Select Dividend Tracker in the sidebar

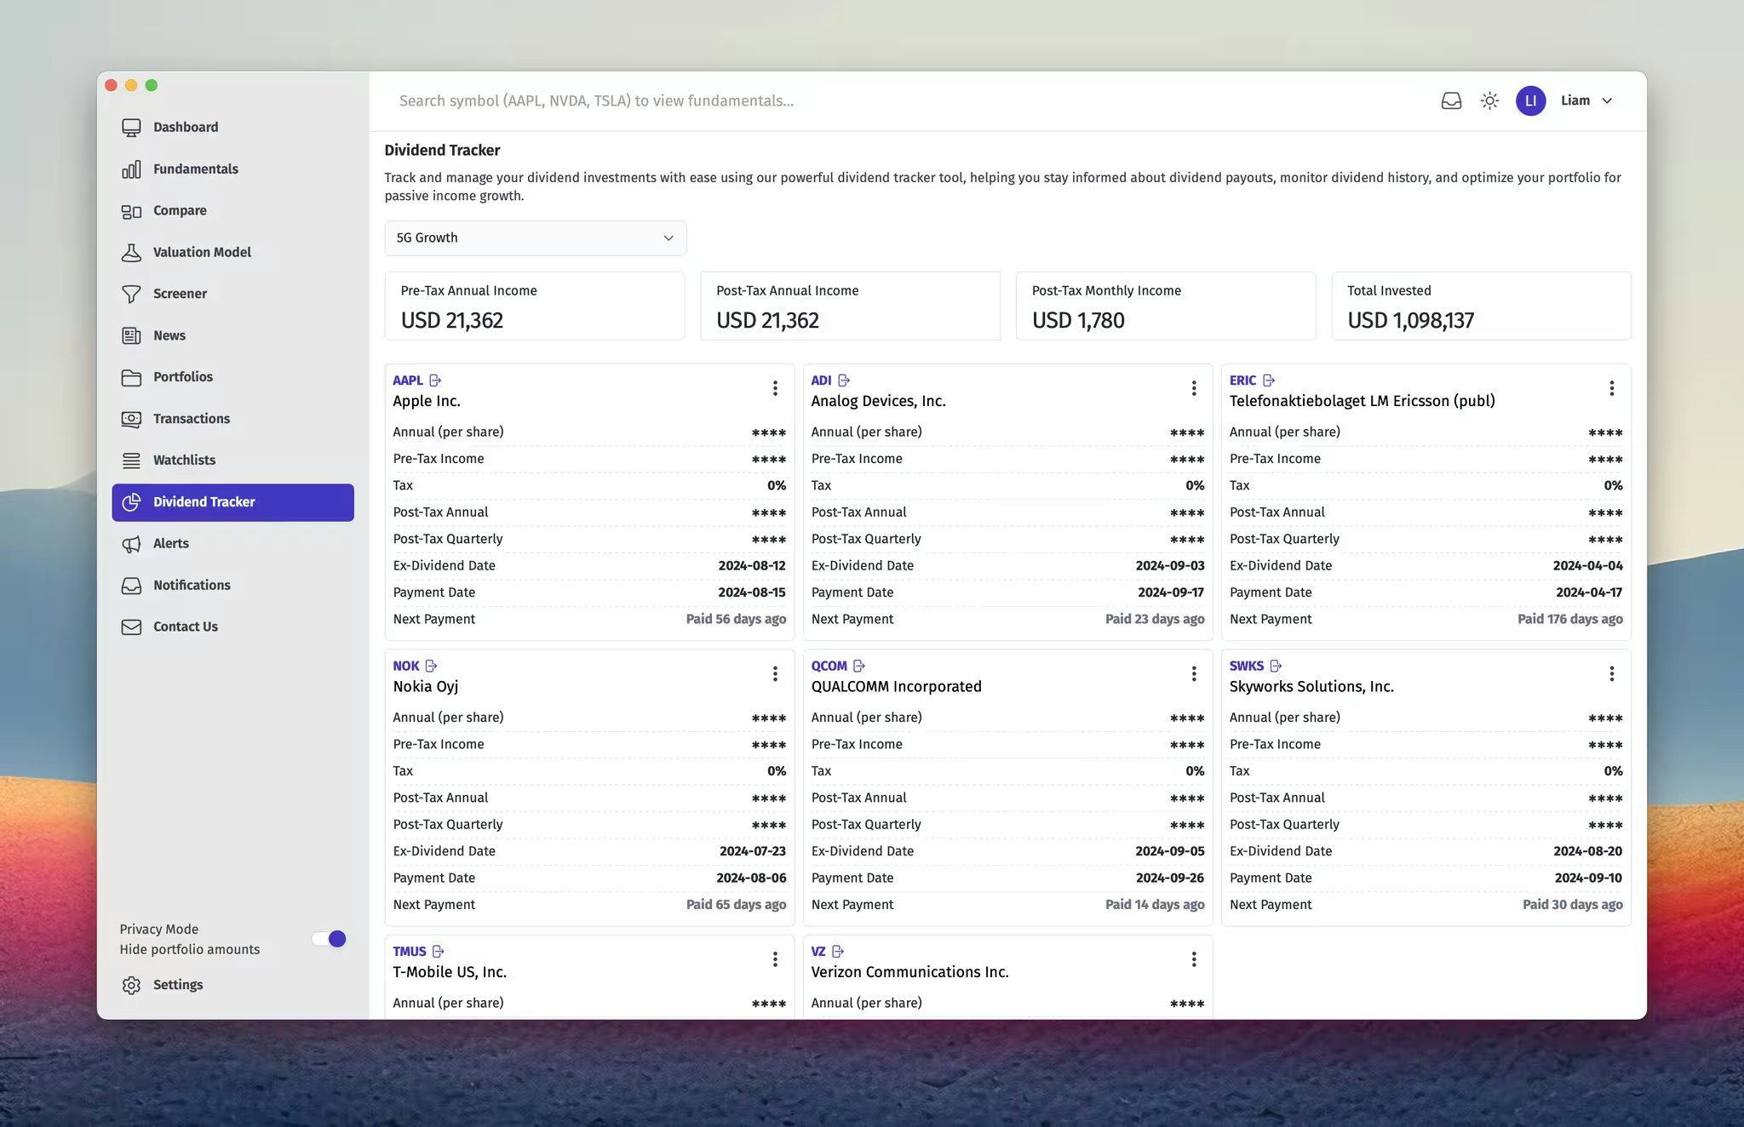232,502
